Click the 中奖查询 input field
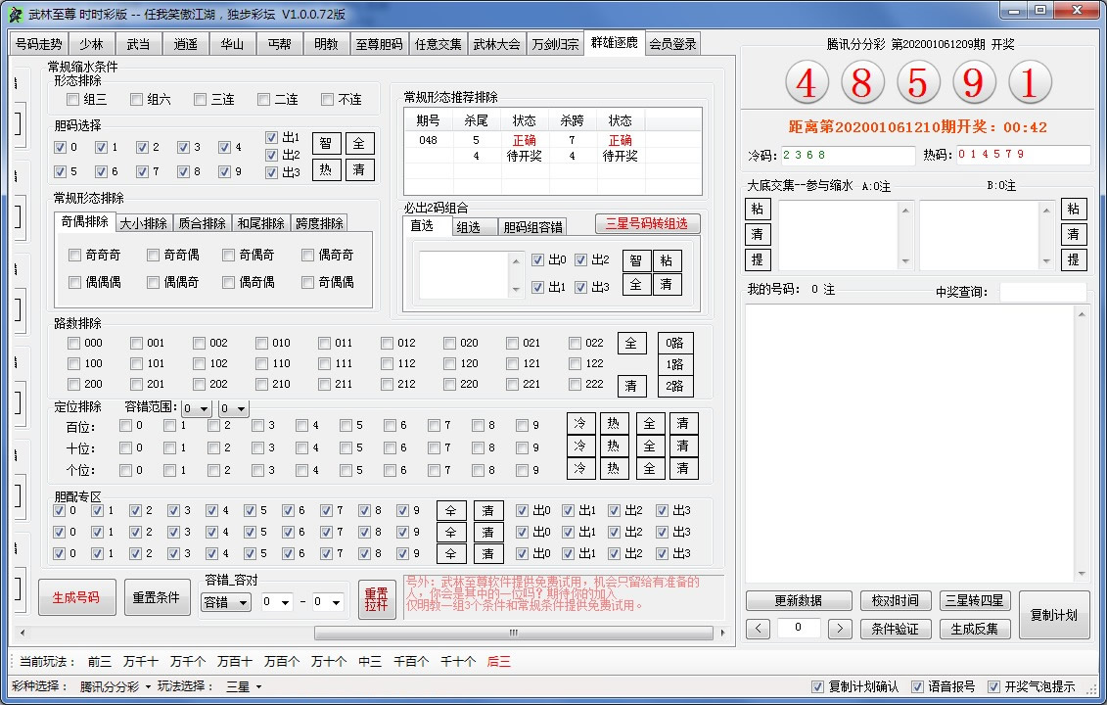 [x=1042, y=292]
